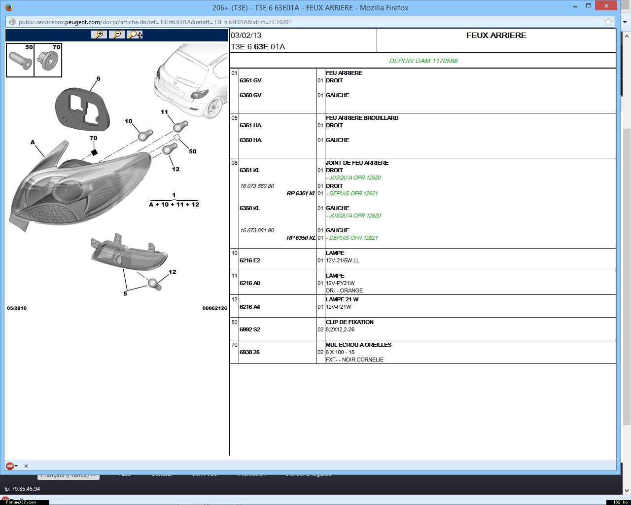Click part reference 6216 E2 lamp
This screenshot has width=631, height=505.
point(250,260)
